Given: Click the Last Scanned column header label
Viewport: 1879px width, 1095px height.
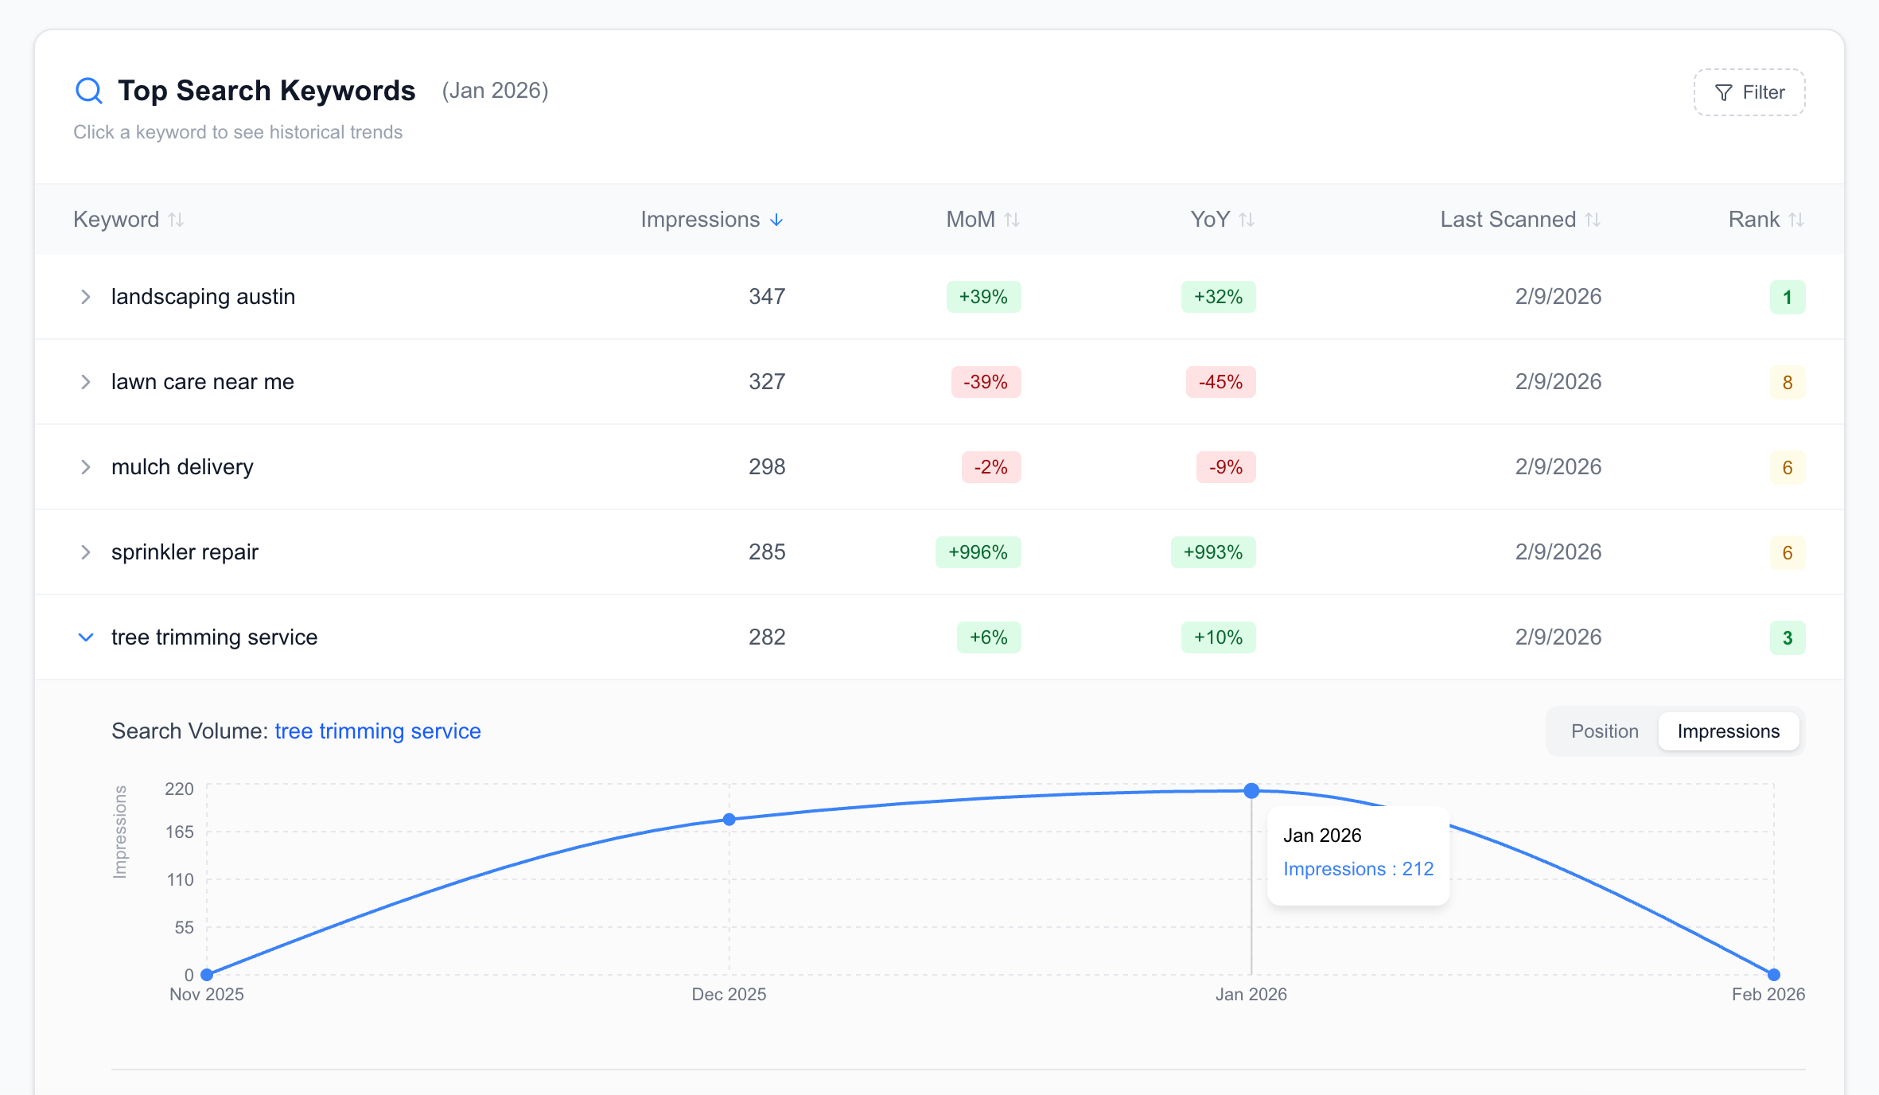Looking at the screenshot, I should (x=1508, y=220).
